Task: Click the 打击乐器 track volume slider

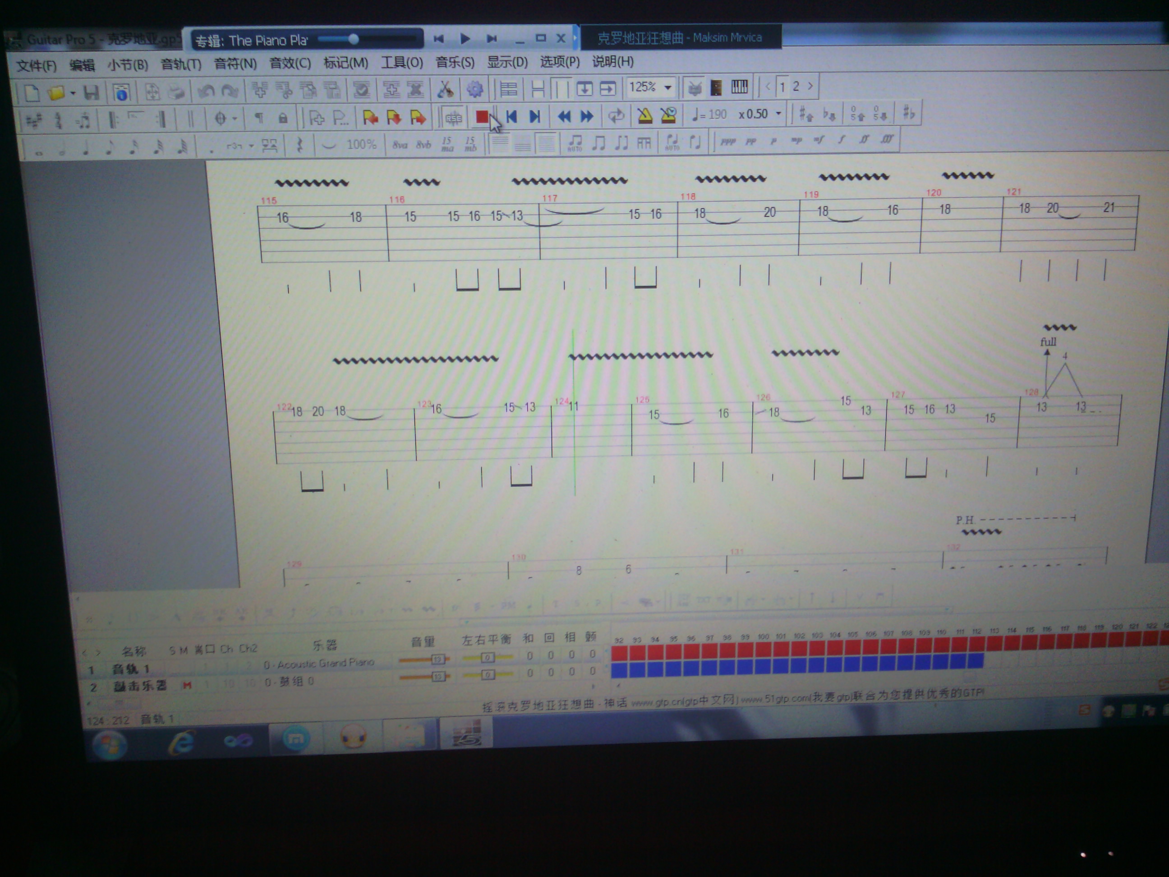Action: pyautogui.click(x=424, y=676)
